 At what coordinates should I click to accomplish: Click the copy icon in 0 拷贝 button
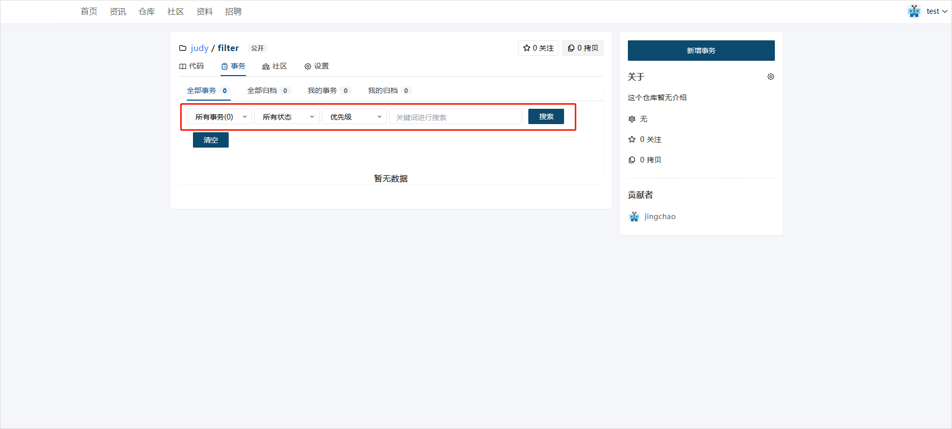(571, 48)
